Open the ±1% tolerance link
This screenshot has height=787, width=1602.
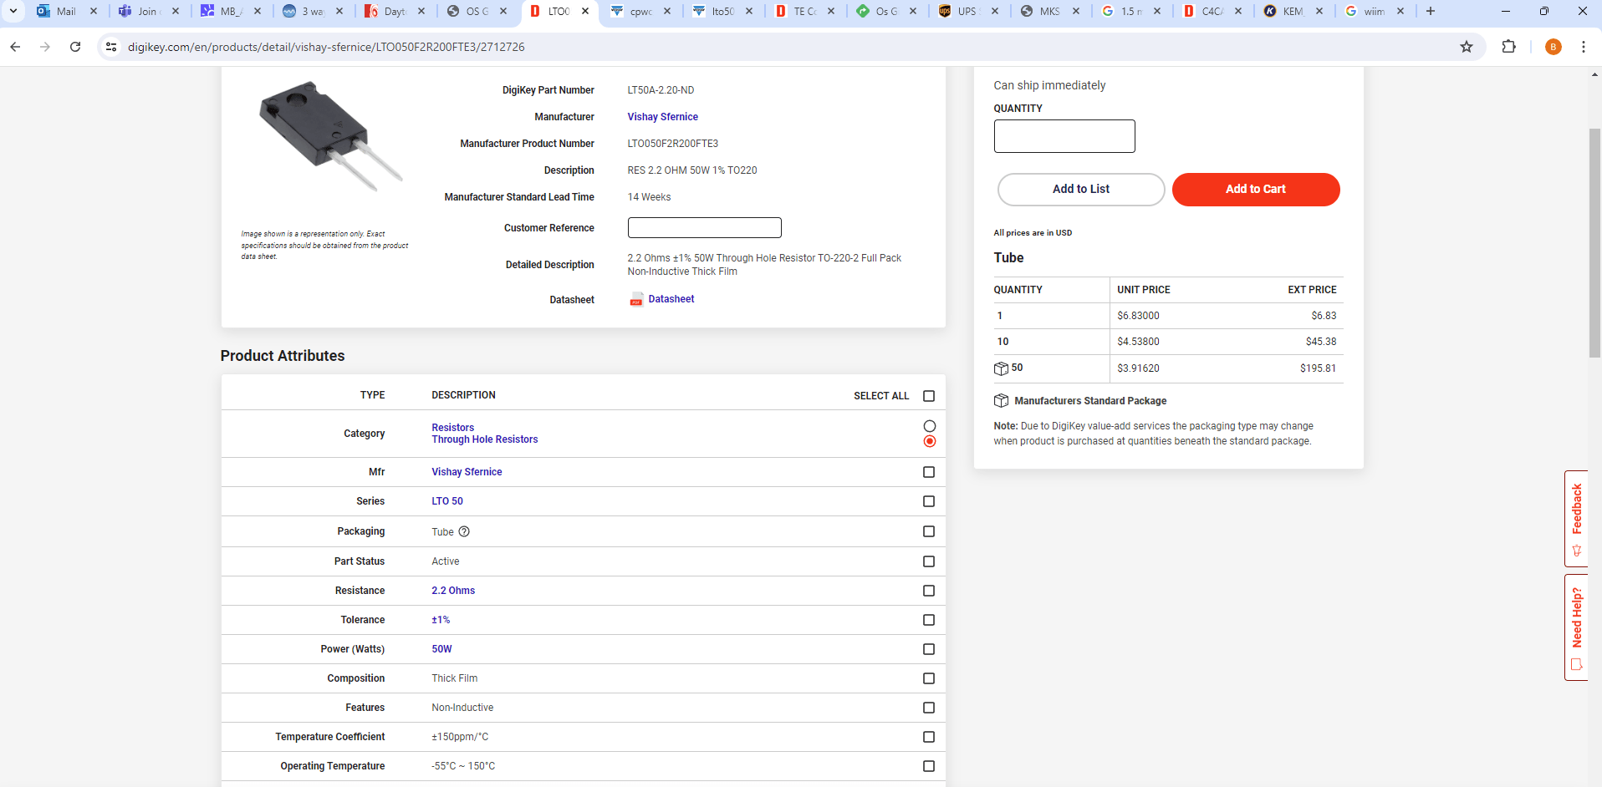pyautogui.click(x=441, y=620)
